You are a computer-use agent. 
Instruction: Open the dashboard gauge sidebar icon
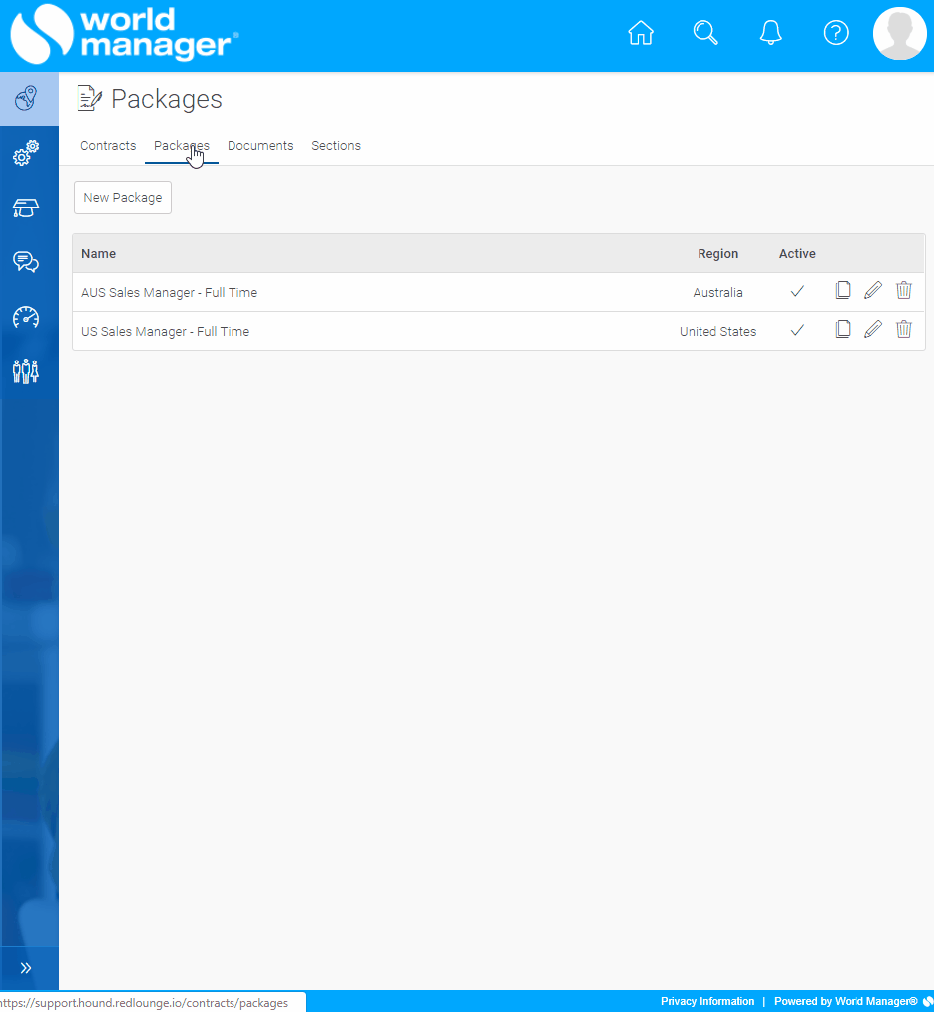click(x=26, y=317)
